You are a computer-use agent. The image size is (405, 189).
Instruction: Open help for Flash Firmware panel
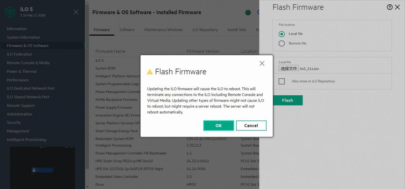(x=390, y=7)
